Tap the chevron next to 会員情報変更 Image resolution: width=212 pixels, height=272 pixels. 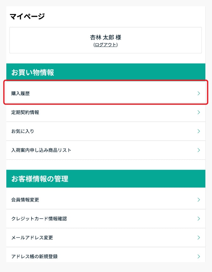tap(199, 200)
